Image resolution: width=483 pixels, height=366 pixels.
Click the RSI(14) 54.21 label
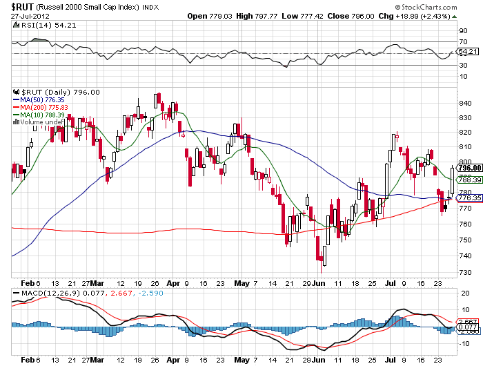48,26
